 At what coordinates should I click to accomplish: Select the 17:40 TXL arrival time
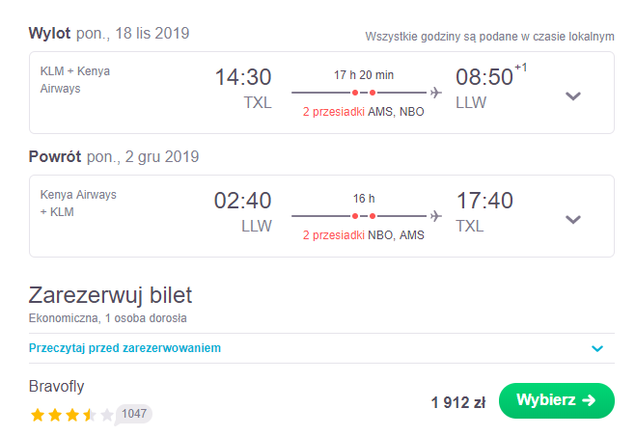click(x=484, y=212)
